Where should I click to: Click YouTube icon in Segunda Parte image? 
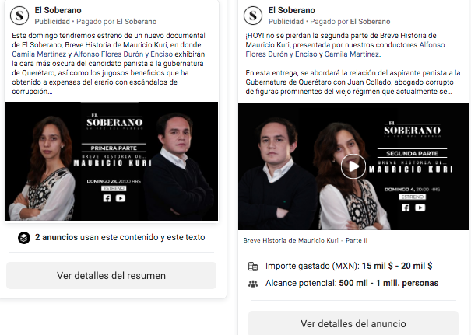tap(420, 208)
